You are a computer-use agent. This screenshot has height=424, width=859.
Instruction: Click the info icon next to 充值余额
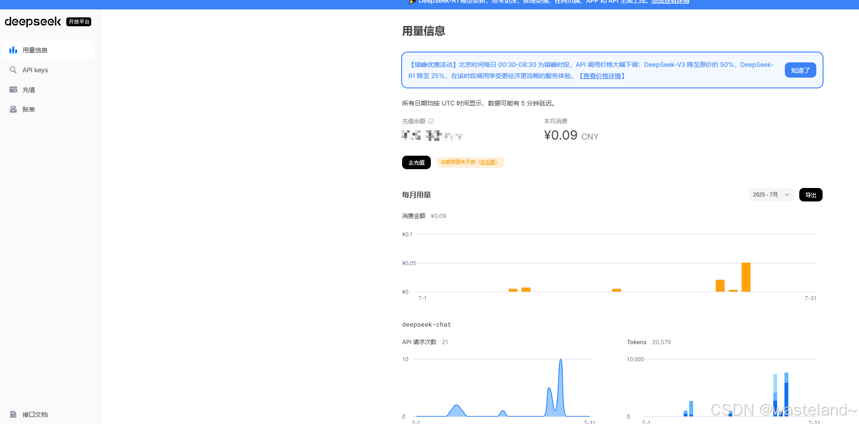click(x=431, y=121)
